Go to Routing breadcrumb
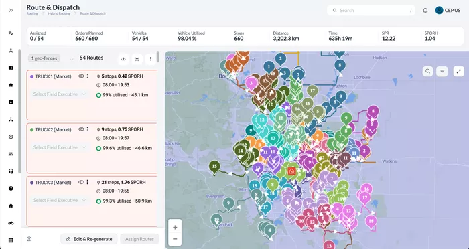The height and width of the screenshot is (249, 469). click(32, 14)
